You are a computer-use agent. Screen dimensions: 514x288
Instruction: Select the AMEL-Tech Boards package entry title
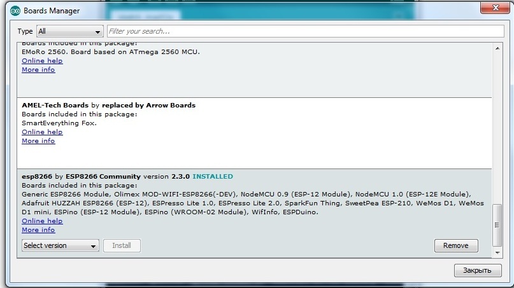[108, 106]
